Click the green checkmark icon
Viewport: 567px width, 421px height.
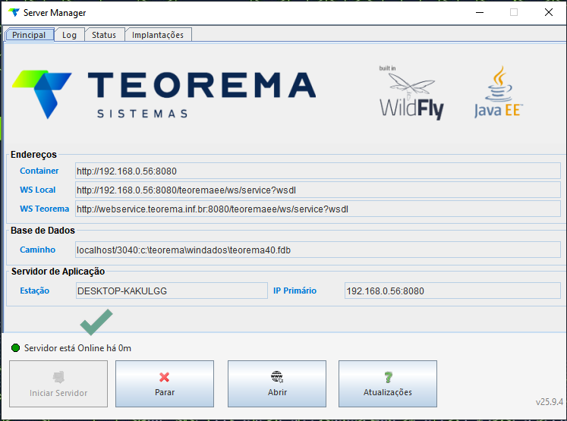[x=96, y=322]
